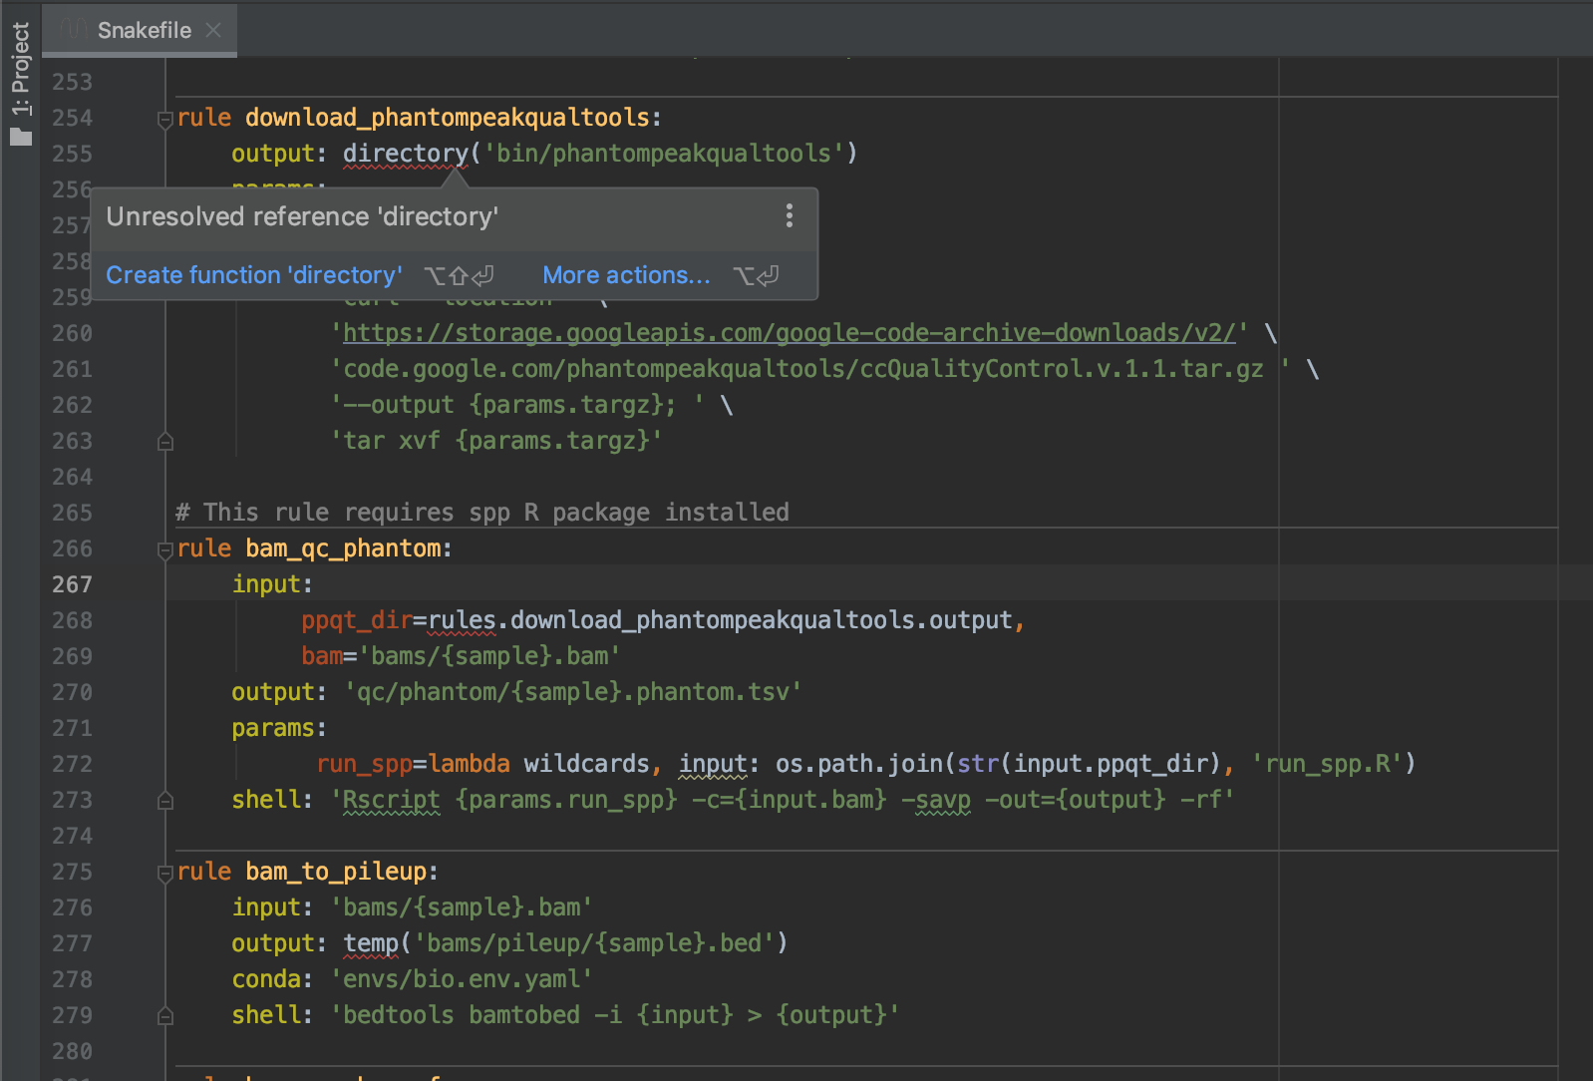Screen dimensions: 1593x1081
Task: Click line number 254 in the gutter
Action: [72, 118]
